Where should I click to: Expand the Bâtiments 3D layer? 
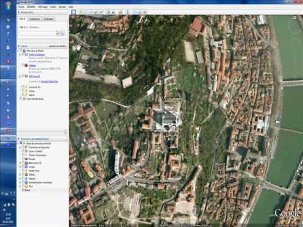(x=20, y=163)
